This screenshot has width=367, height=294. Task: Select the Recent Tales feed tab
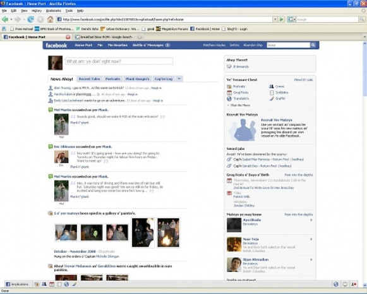tap(90, 79)
